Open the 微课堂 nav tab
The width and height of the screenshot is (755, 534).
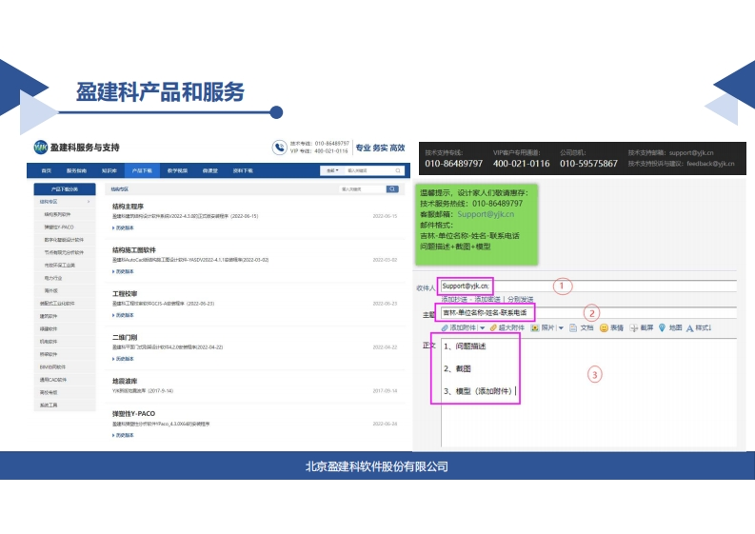(x=210, y=171)
